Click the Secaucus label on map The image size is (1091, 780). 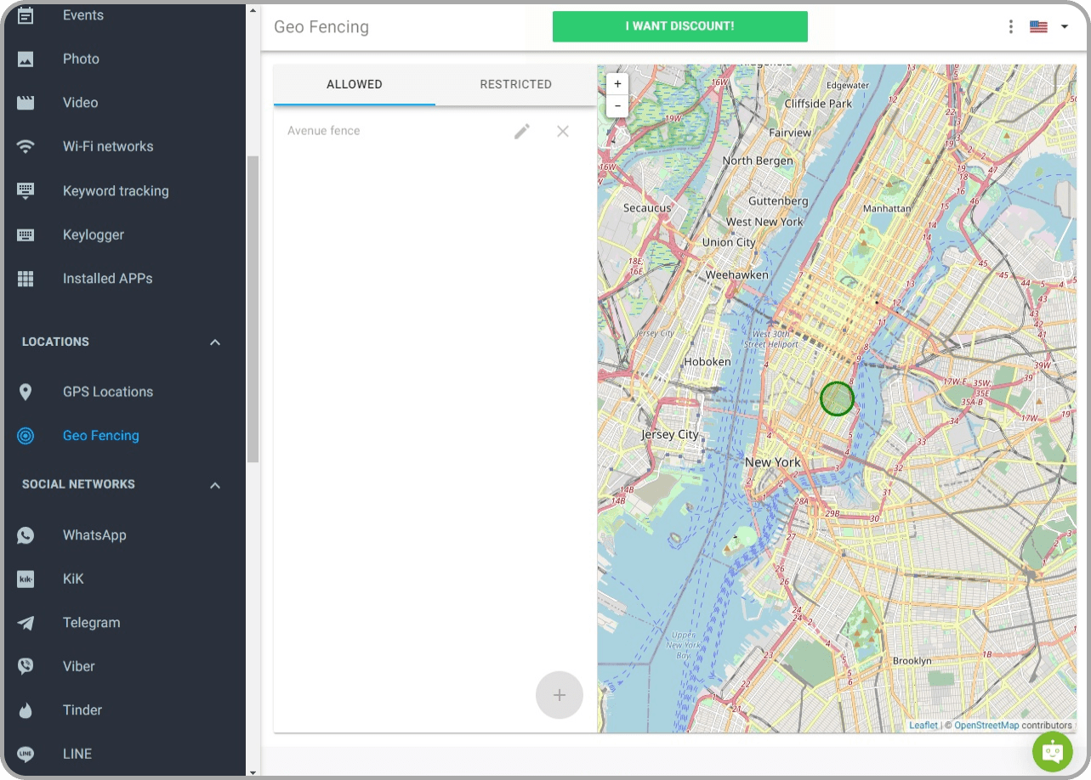[647, 208]
